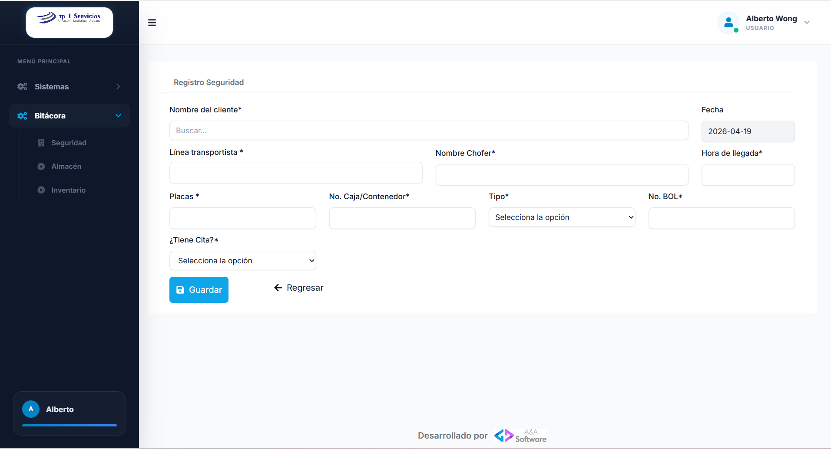Collapse the Bitácora menu chevron
Screen dimensions: 831x449
[118, 116]
